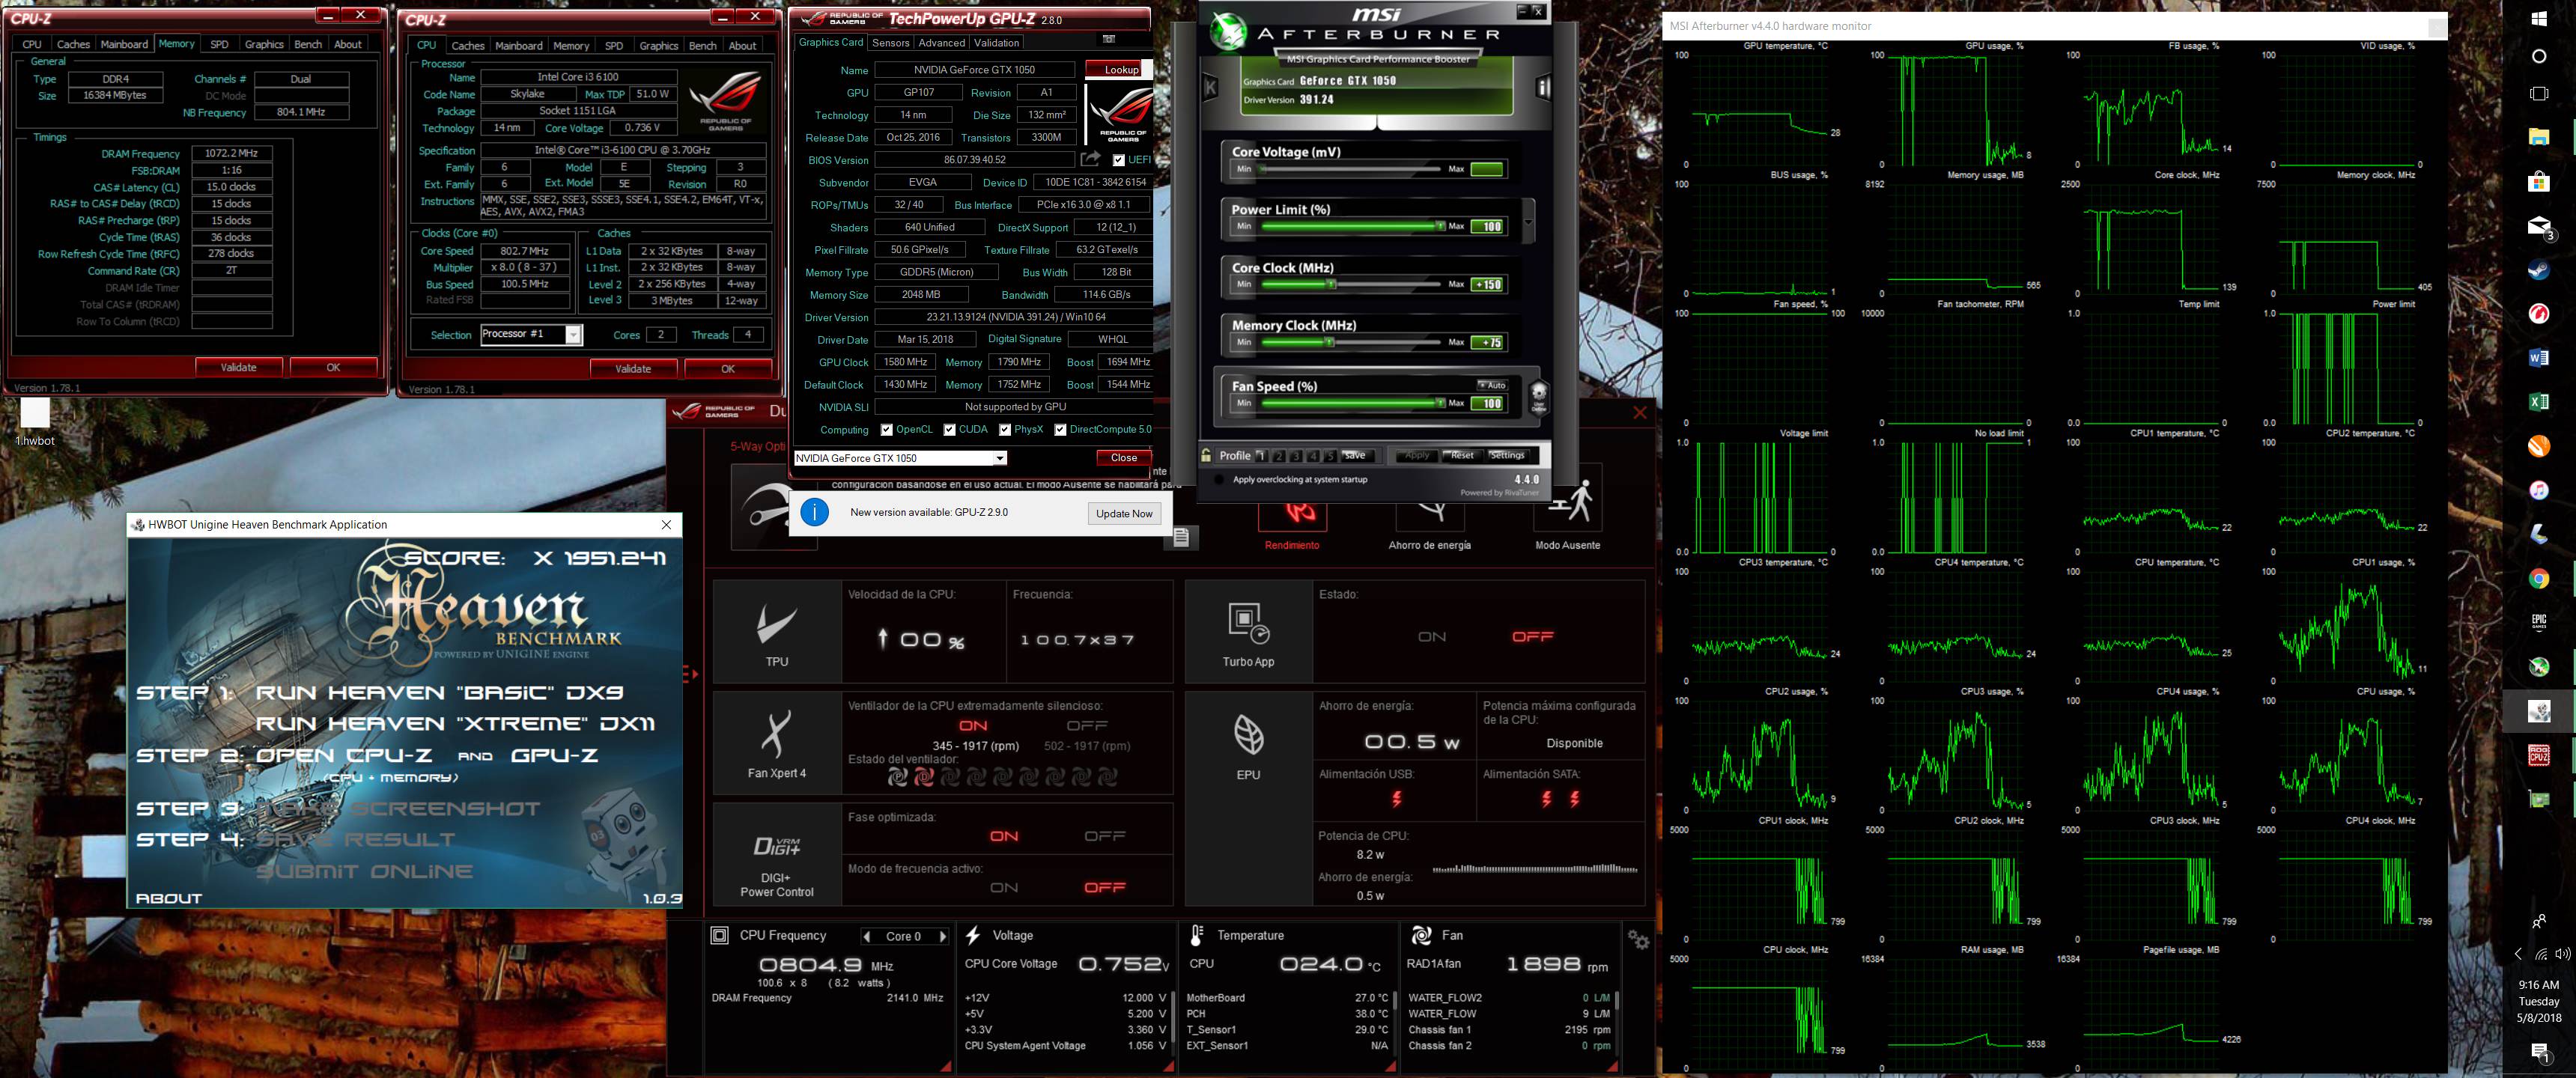Screen dimensions: 2576x1078
Task: Open the GPU selection dropdown in GPU-Z
Action: [999, 459]
